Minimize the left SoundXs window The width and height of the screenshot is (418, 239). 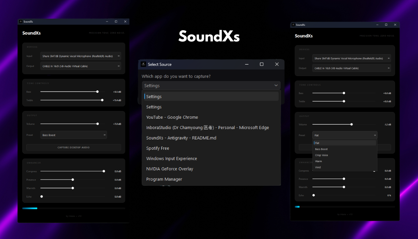coord(107,22)
